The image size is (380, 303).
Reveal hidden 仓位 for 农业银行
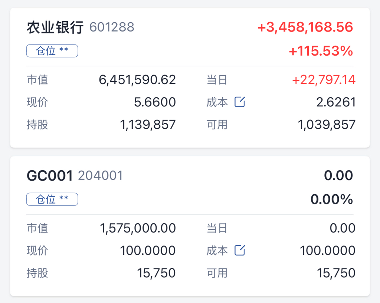52,51
